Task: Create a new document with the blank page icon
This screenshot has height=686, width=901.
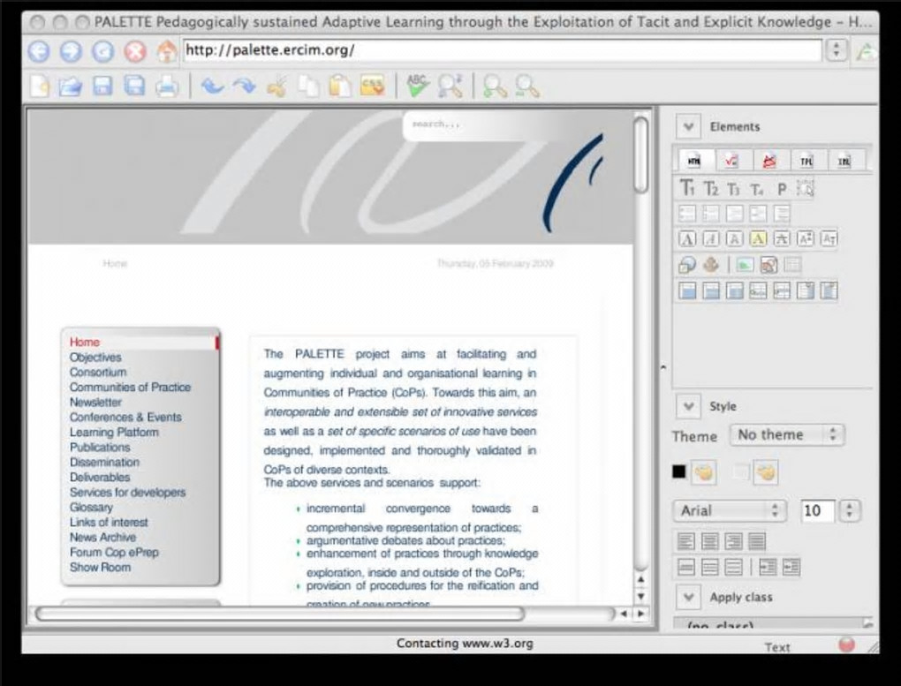Action: [39, 87]
